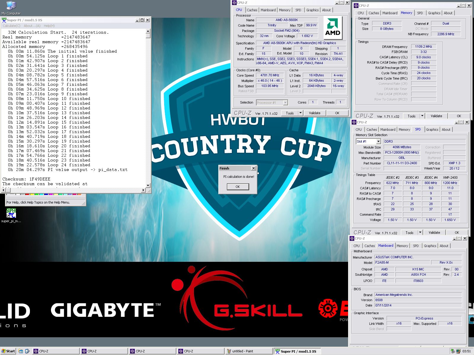The height and width of the screenshot is (355, 474).
Task: Expand Tools arrow in CPU-Z CPU window
Action: click(300, 113)
